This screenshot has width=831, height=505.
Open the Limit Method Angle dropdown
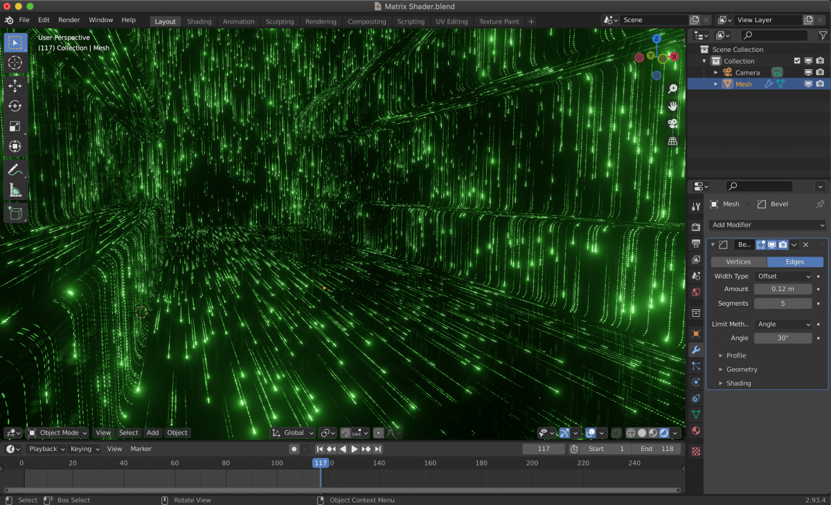[783, 324]
